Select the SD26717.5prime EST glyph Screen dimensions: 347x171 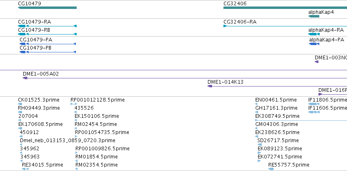[260, 145]
